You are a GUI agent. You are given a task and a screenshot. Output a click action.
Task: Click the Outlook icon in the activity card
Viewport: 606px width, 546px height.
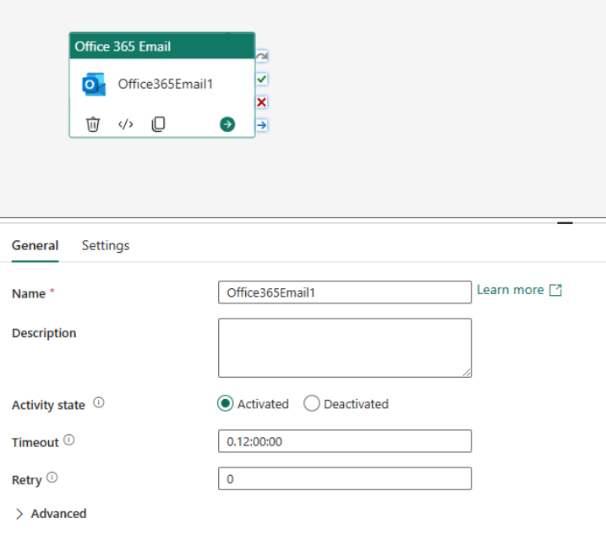point(93,85)
